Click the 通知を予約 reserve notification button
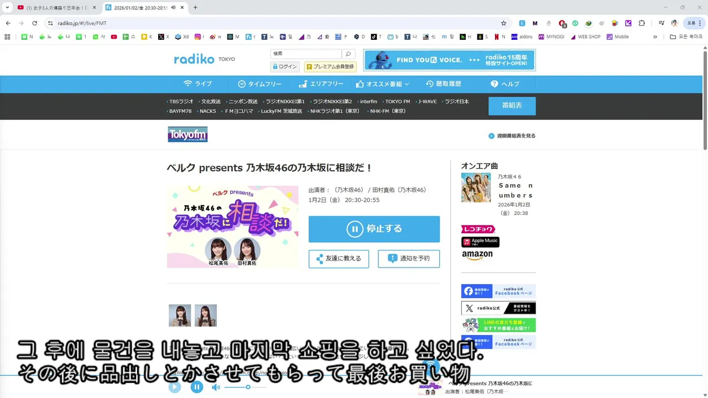The height and width of the screenshot is (398, 708). (409, 259)
